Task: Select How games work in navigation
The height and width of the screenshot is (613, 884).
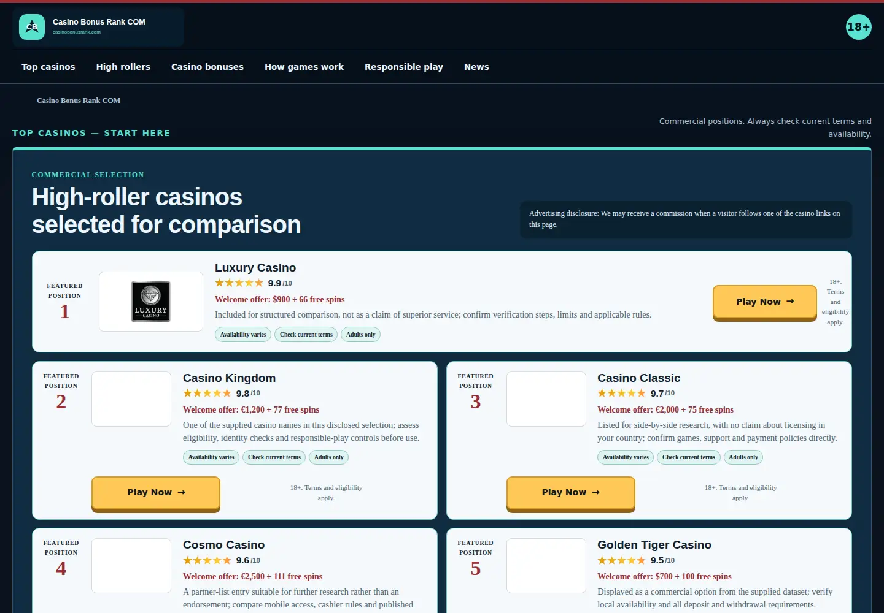Action: 304,67
